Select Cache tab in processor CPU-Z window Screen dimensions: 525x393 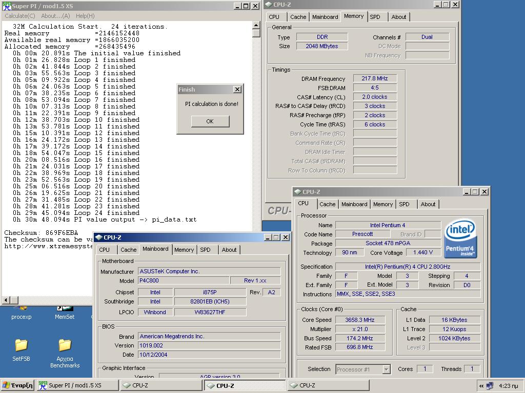(327, 204)
